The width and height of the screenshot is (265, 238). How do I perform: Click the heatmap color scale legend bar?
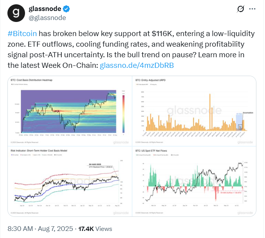(x=124, y=114)
